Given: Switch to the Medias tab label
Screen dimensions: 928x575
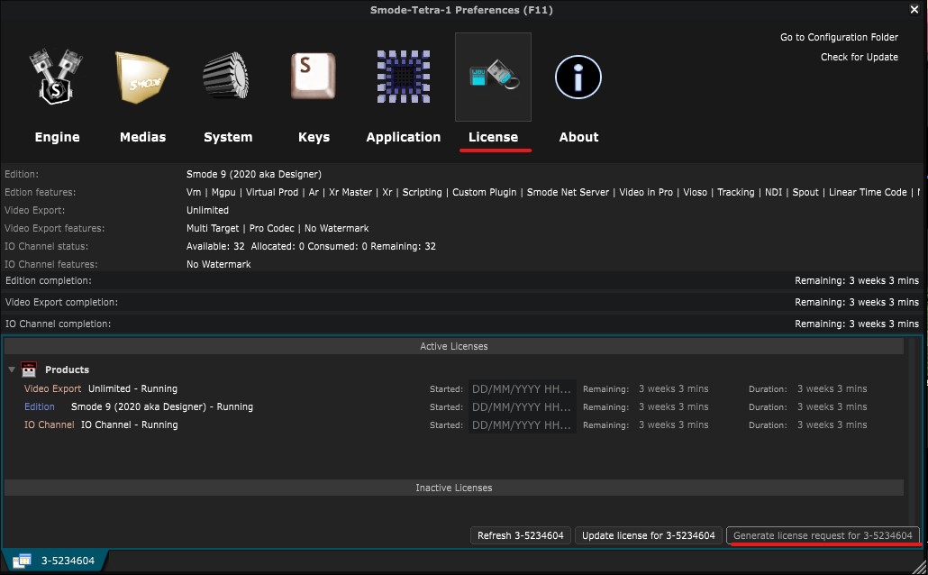Looking at the screenshot, I should click(142, 137).
